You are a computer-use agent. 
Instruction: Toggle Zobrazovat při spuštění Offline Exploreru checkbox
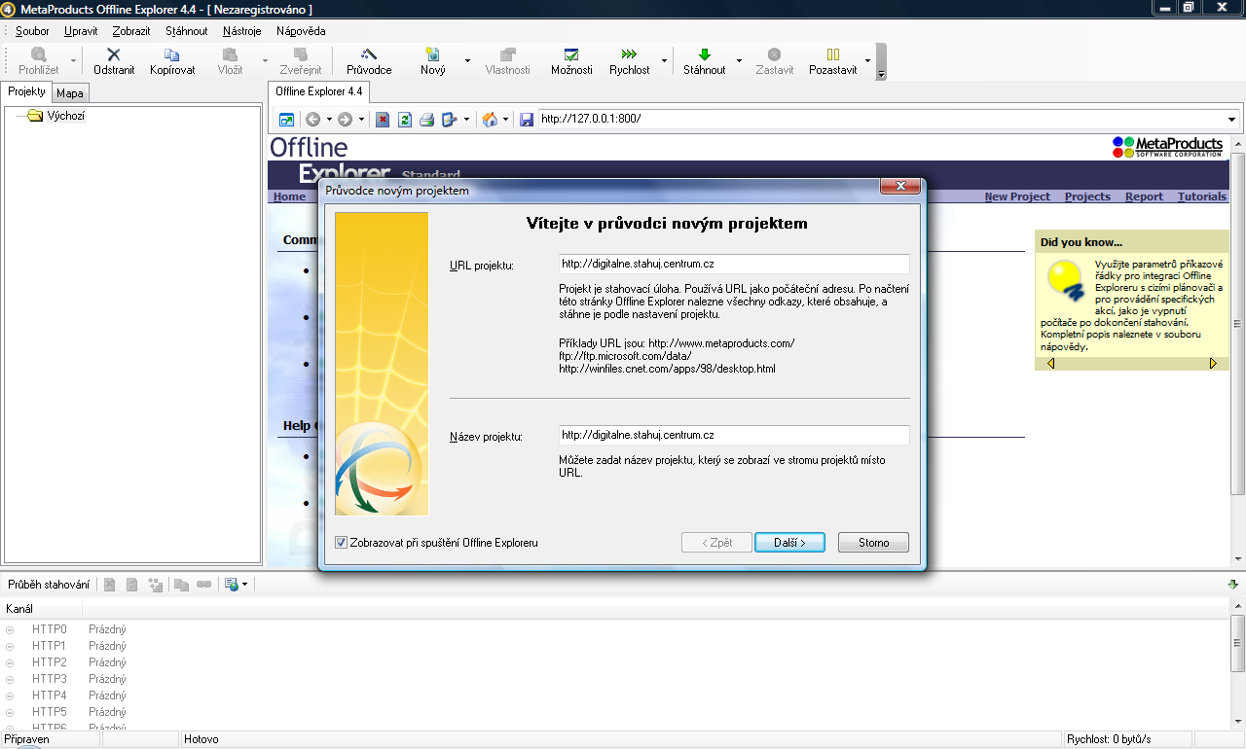[x=341, y=543]
